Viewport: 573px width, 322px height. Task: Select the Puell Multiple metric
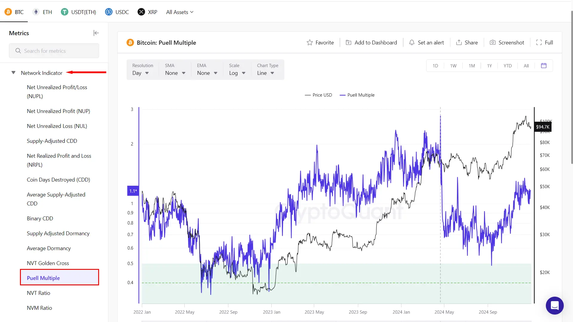60,278
